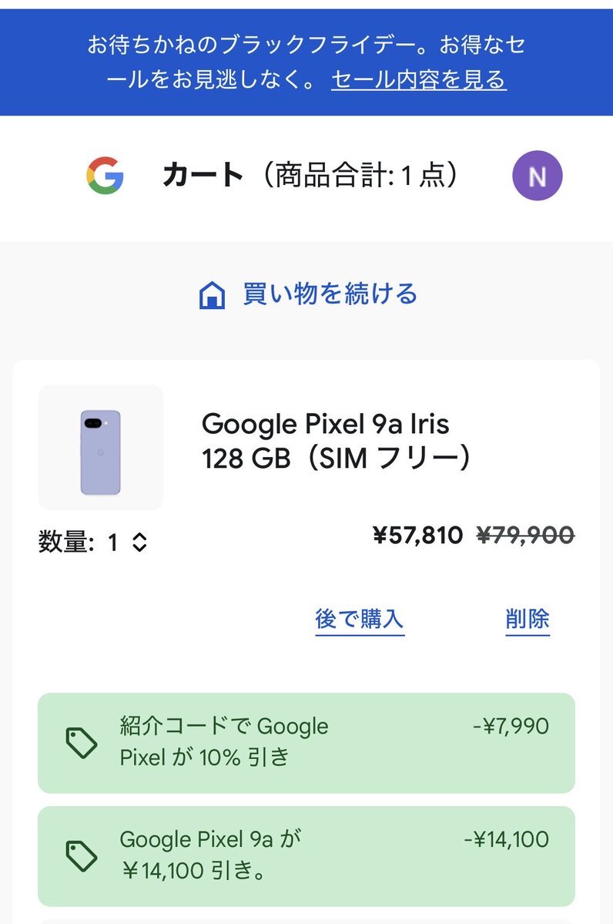
Task: Click 削除 to remove the item
Action: tap(528, 618)
